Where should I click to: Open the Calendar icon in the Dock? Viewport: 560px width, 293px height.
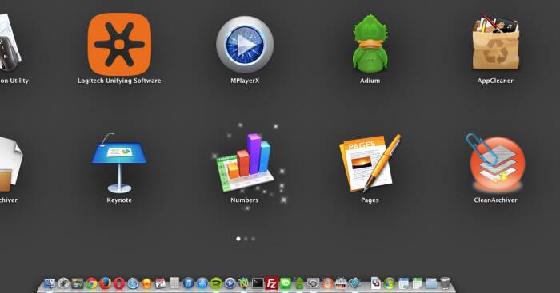161,283
